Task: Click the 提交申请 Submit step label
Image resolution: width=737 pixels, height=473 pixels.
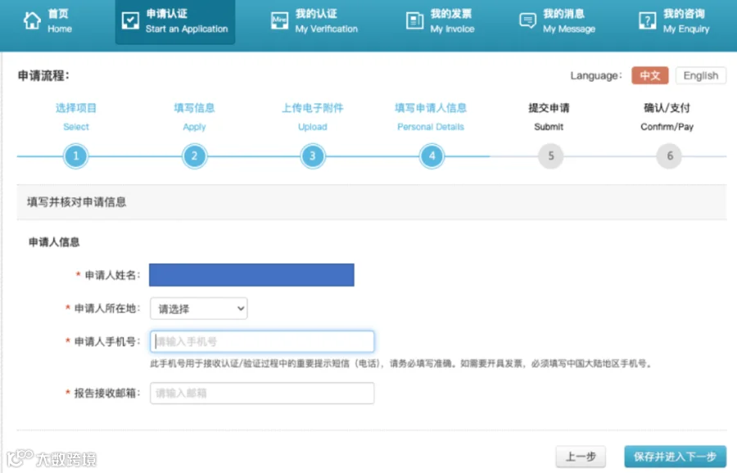Action: (549, 117)
